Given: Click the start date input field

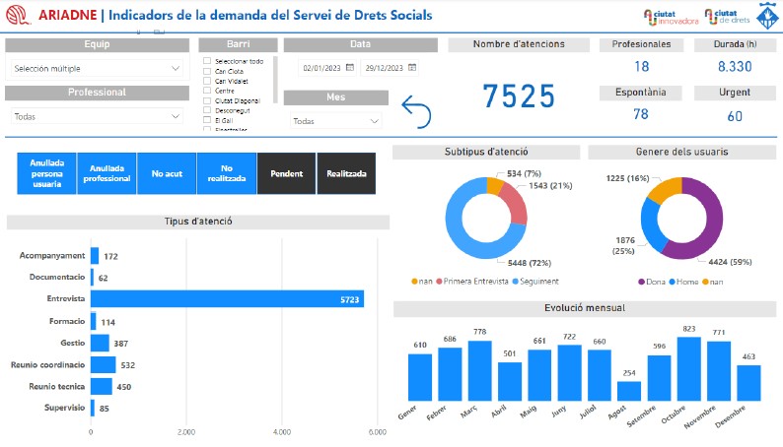Looking at the screenshot, I should [x=320, y=68].
